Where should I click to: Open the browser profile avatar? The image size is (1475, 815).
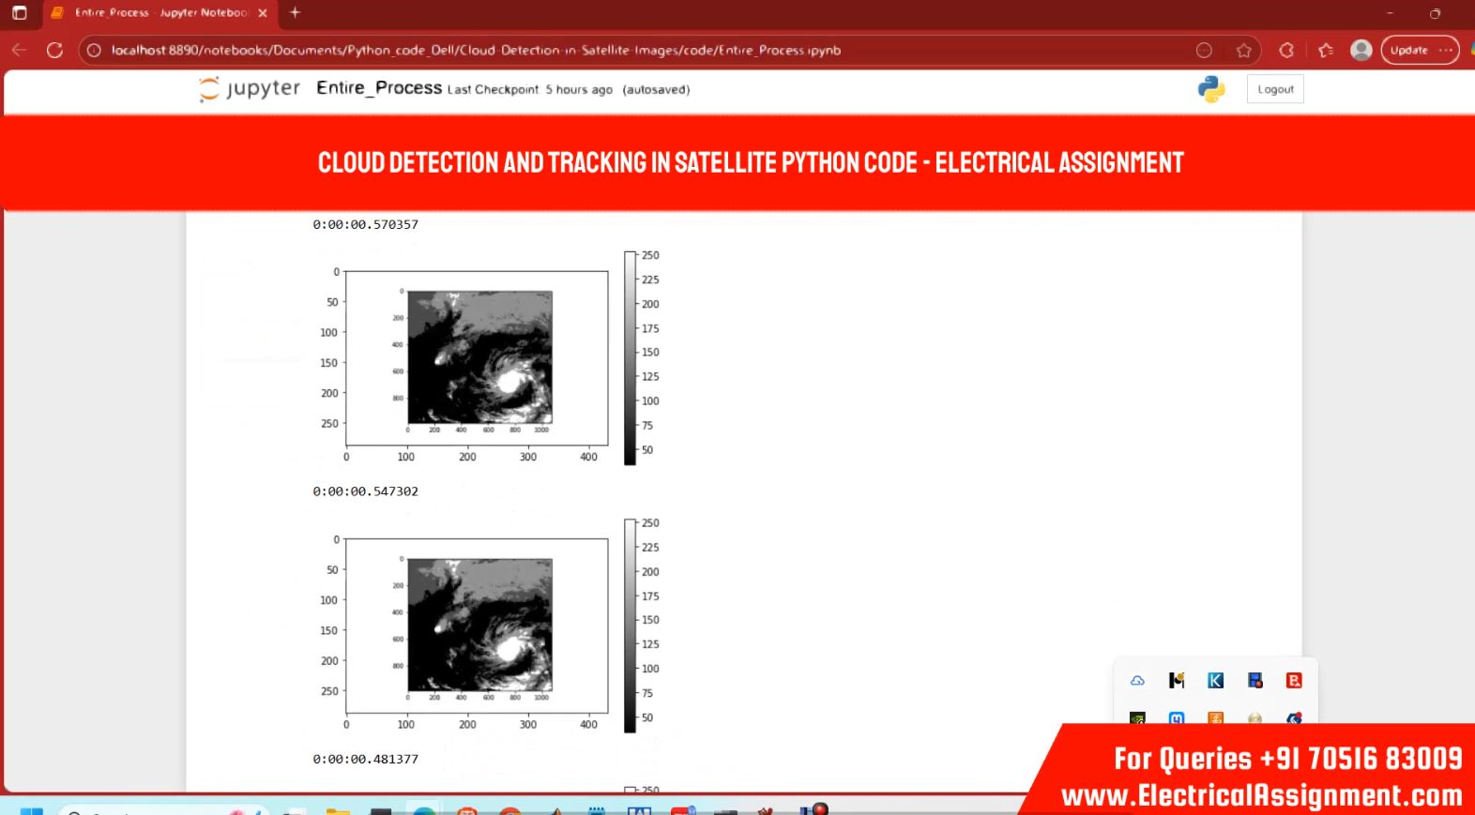(x=1361, y=50)
